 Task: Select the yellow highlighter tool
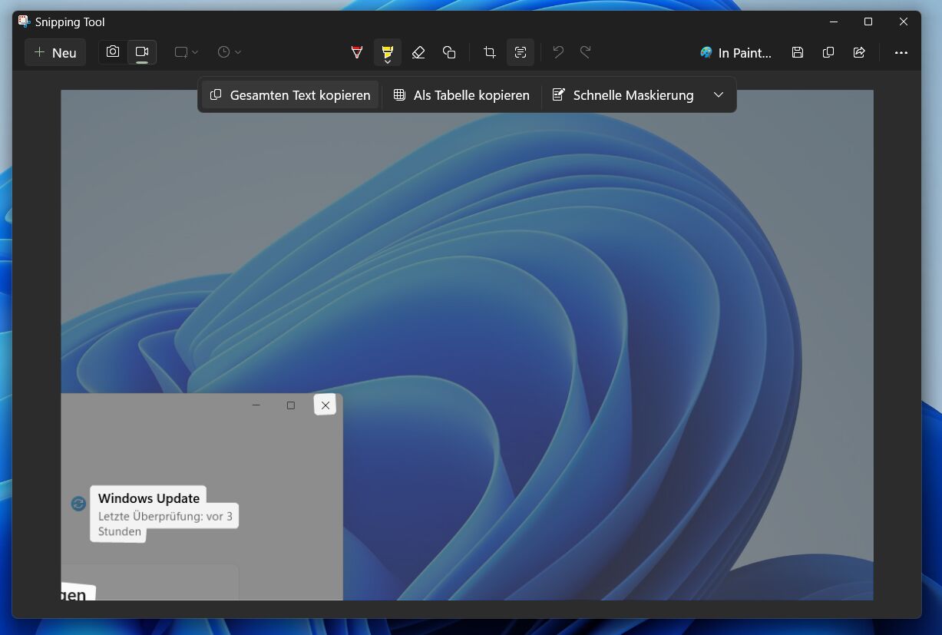click(387, 52)
